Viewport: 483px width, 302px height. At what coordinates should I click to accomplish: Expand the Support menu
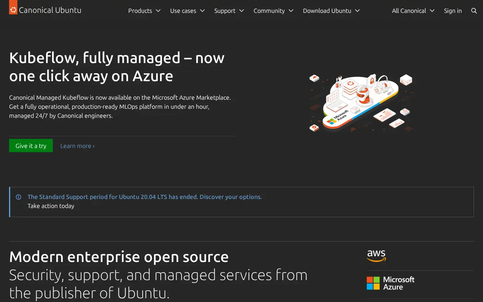(x=229, y=11)
